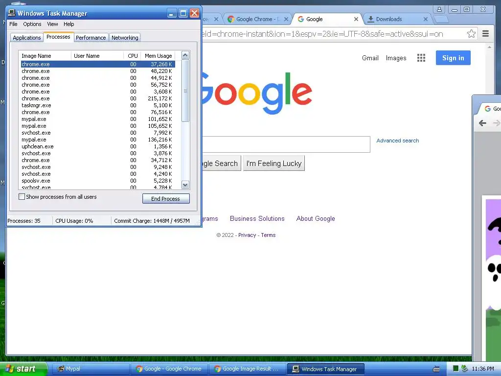The image size is (501, 376).
Task: Click End Process button
Action: click(x=166, y=199)
